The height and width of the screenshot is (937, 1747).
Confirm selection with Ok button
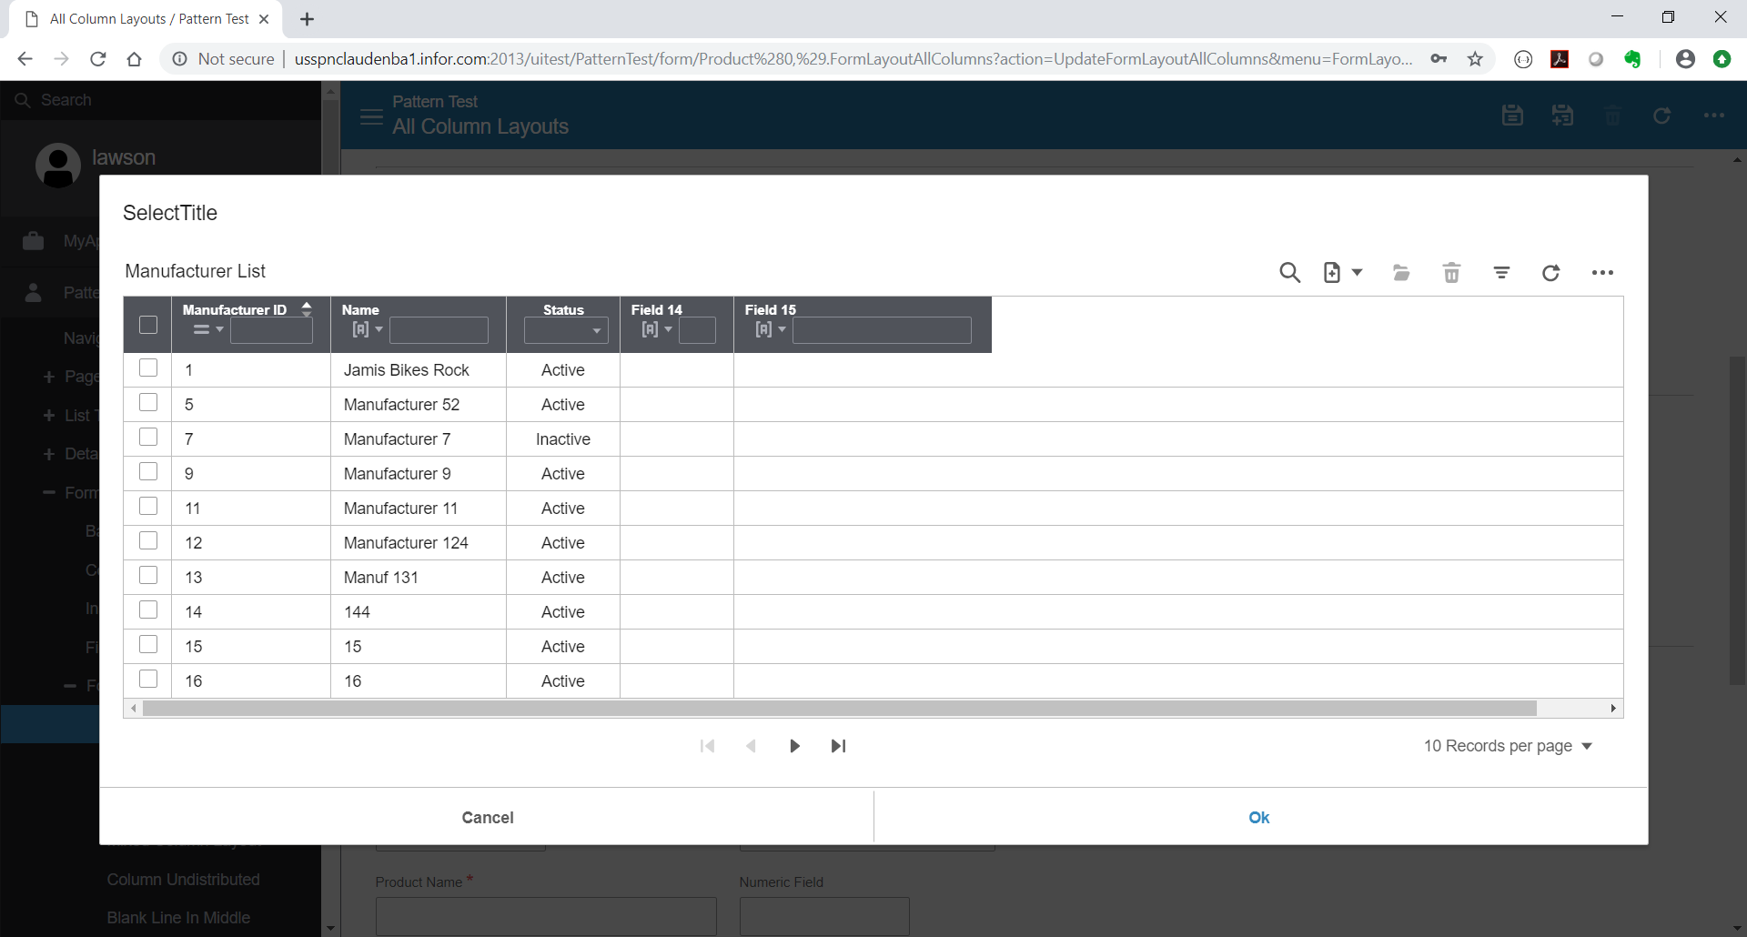(x=1259, y=817)
